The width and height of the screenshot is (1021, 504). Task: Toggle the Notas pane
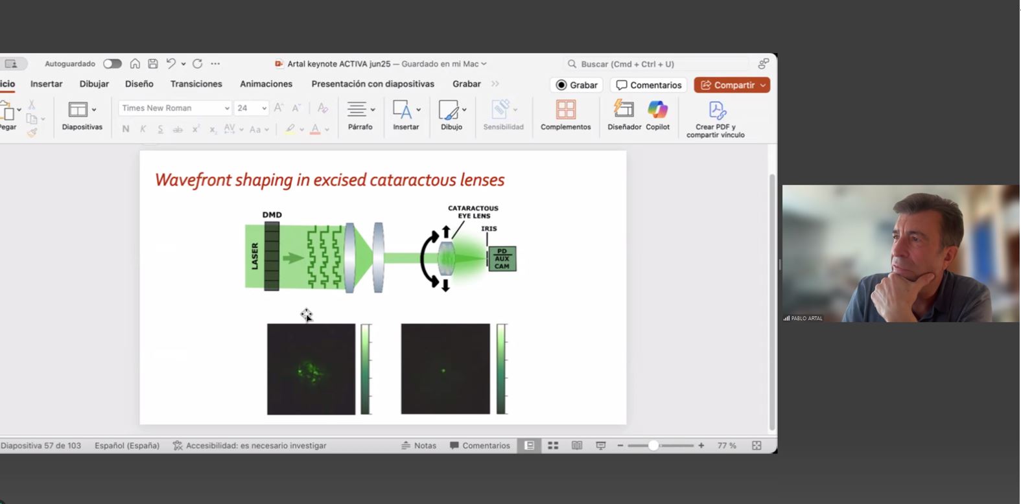coord(419,446)
